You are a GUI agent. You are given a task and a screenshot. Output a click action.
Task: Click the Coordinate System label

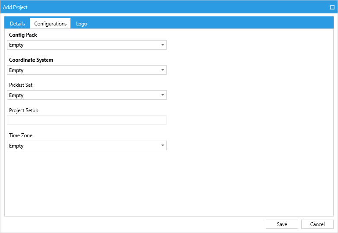31,60
